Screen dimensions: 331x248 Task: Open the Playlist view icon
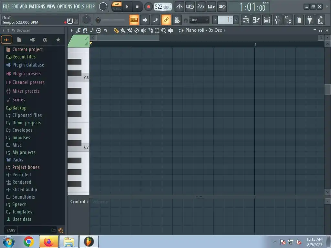[x=246, y=20]
